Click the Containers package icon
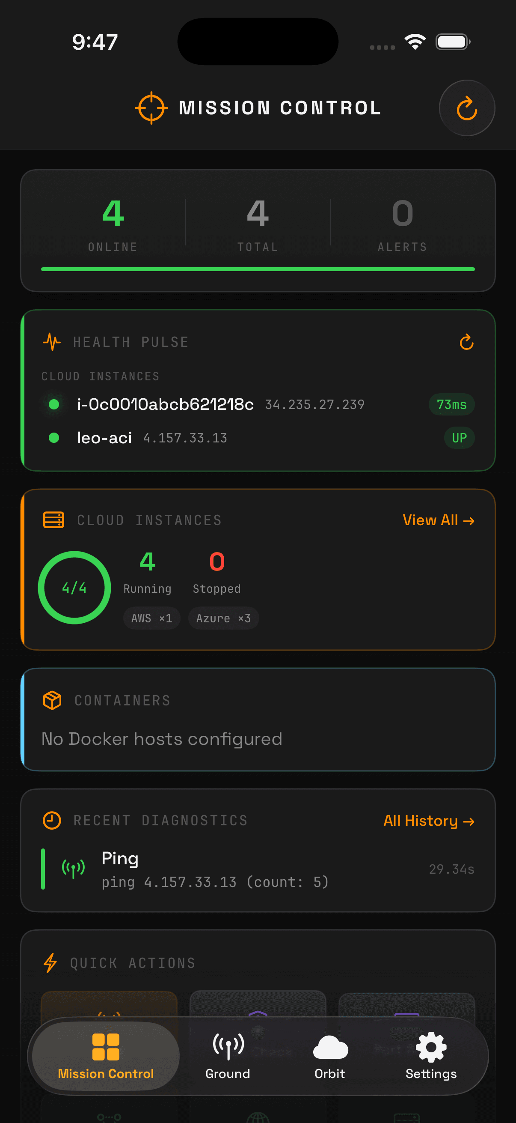 (x=52, y=700)
